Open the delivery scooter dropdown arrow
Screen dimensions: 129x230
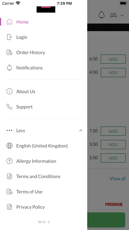(122, 16)
